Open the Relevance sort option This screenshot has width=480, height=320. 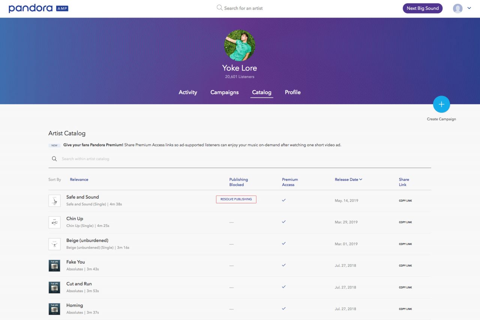pyautogui.click(x=79, y=179)
